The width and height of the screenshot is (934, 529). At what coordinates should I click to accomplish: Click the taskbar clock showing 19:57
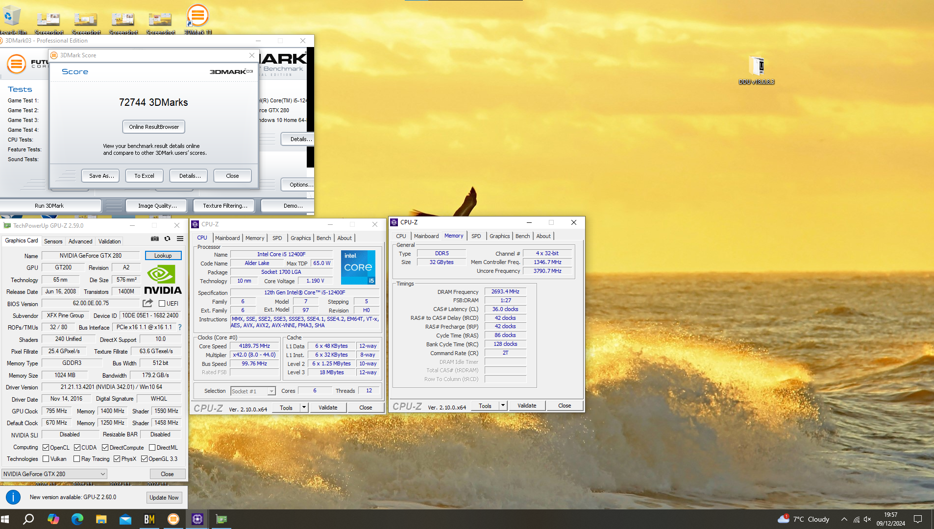(890, 519)
